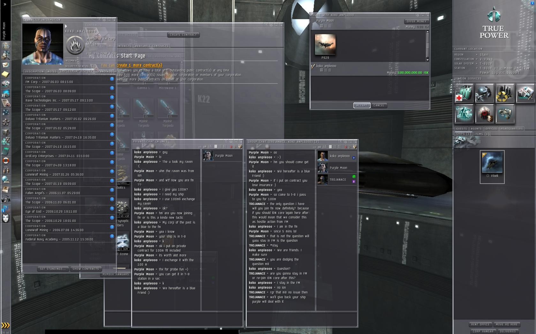Open the Items [0] hangar tab

coord(482,134)
